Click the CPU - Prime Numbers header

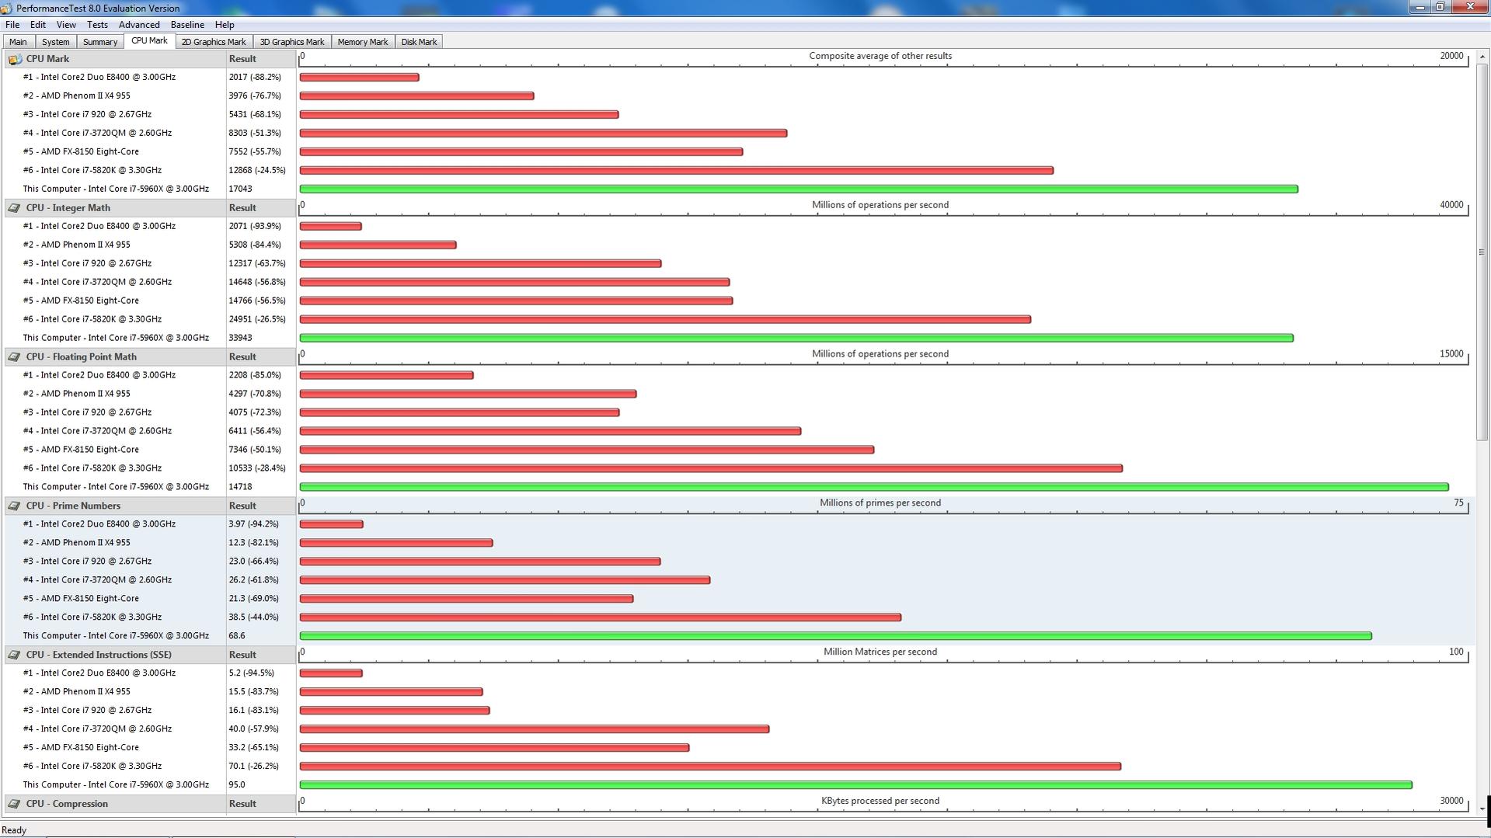[114, 506]
